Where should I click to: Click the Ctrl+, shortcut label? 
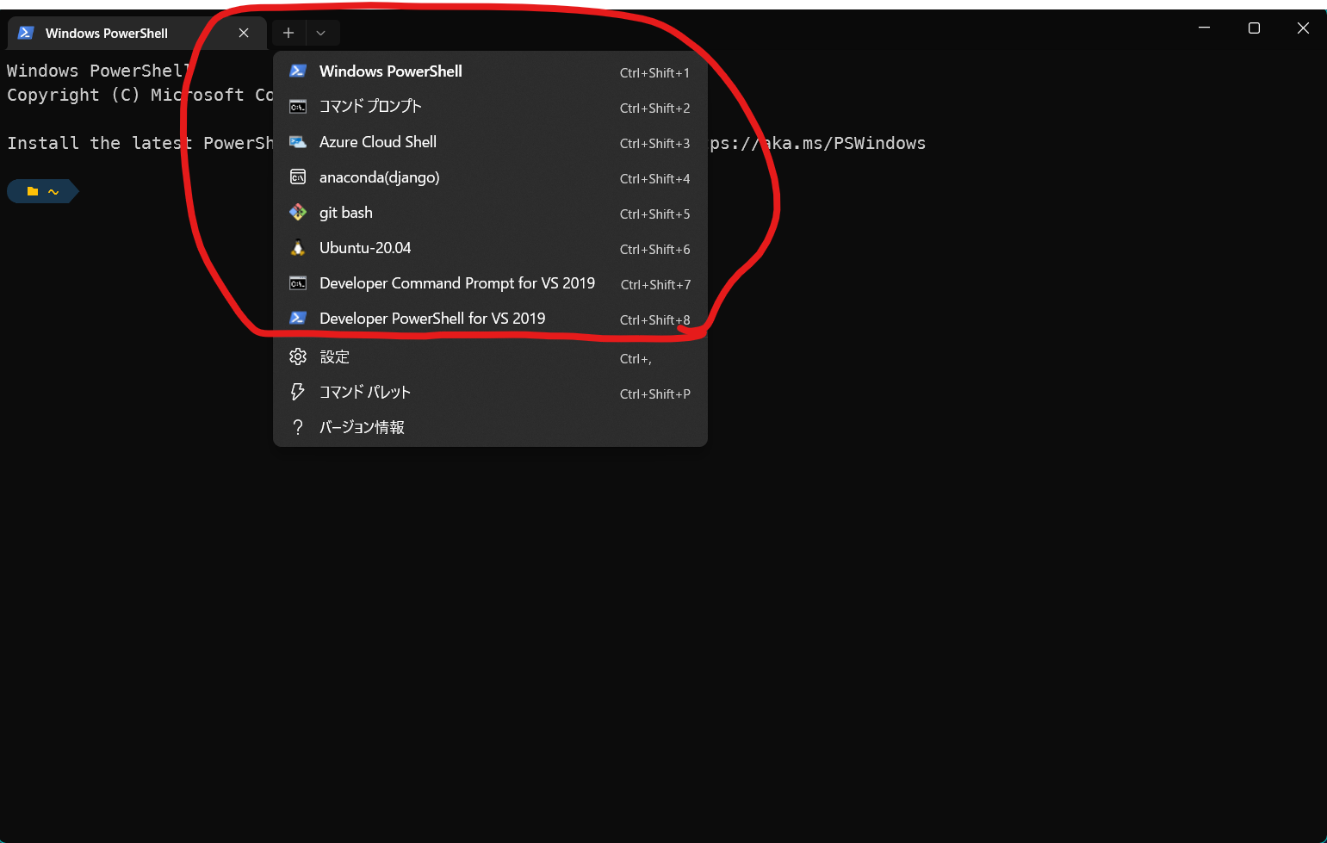pyautogui.click(x=636, y=359)
